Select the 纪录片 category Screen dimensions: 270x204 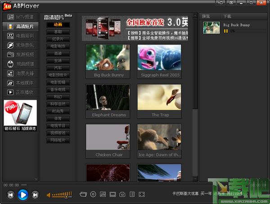pyautogui.click(x=58, y=39)
